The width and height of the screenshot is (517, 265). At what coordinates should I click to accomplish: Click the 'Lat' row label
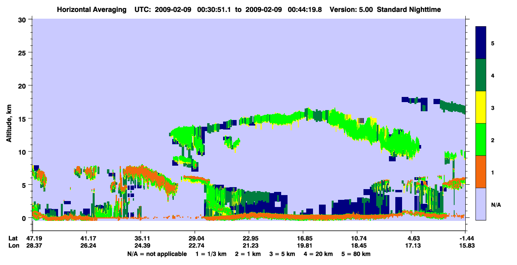[13, 238]
